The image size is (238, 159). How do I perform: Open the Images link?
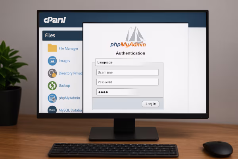[x=64, y=61]
